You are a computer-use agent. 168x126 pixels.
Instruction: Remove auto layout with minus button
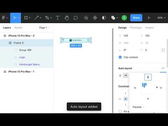[163, 68]
